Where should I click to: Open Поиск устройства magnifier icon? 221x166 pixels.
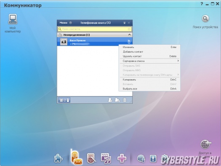205,19
